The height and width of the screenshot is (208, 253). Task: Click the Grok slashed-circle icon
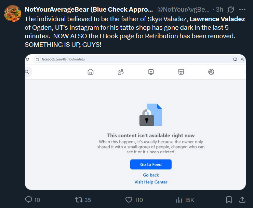231,10
